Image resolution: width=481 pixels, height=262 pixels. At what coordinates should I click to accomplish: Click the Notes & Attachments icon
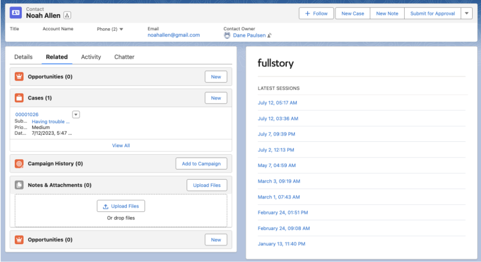click(x=19, y=185)
